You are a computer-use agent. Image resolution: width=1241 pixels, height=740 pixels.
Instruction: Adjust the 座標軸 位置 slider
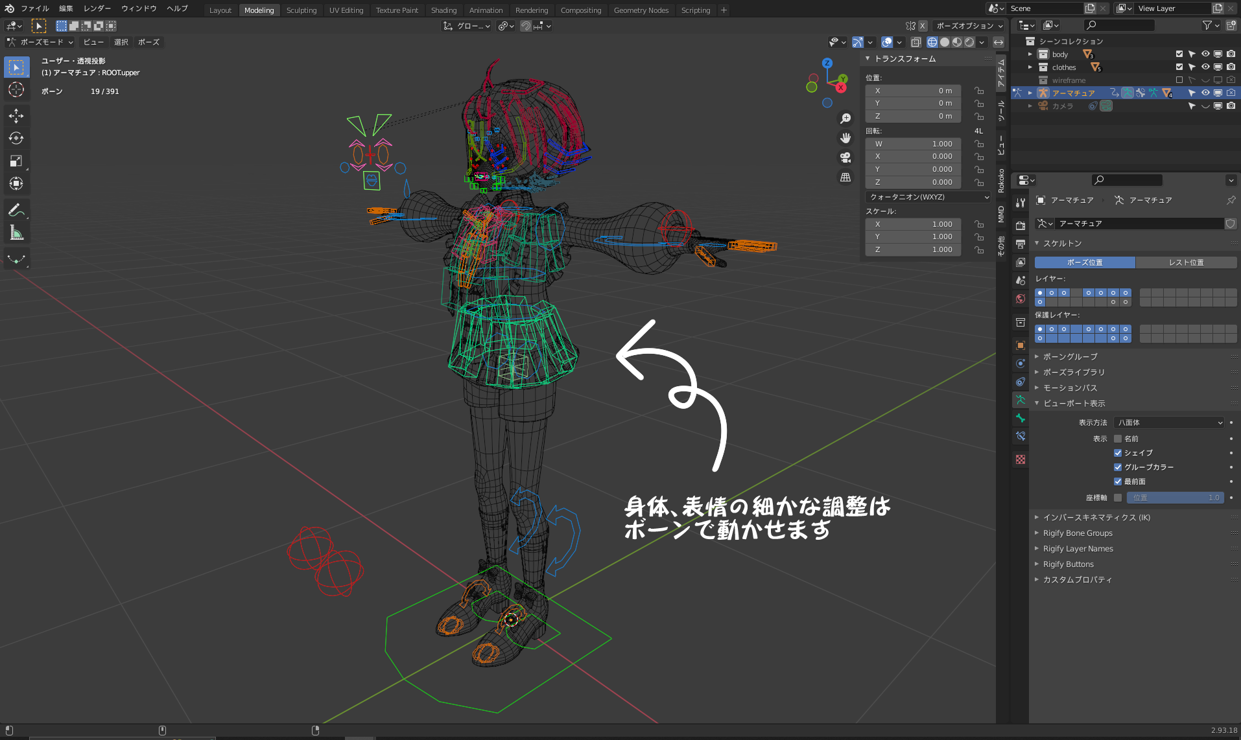(1176, 498)
